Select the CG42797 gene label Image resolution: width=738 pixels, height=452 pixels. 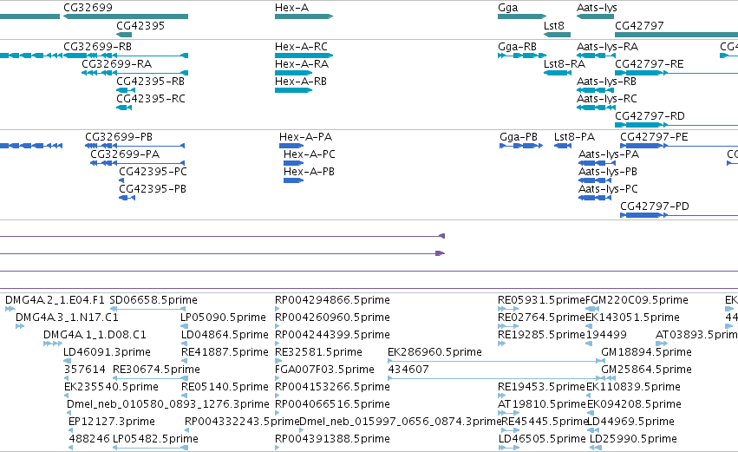coord(639,26)
